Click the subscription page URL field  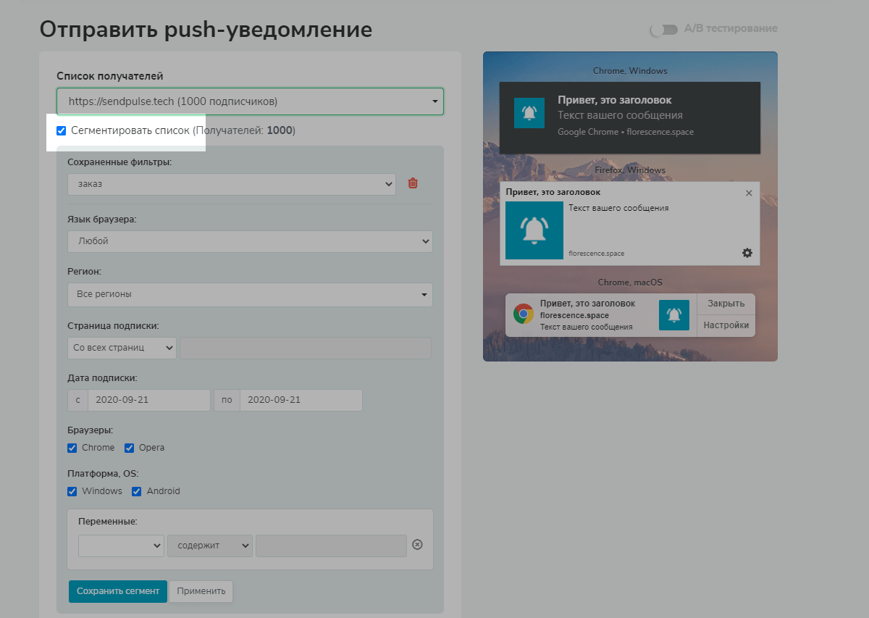pyautogui.click(x=306, y=348)
